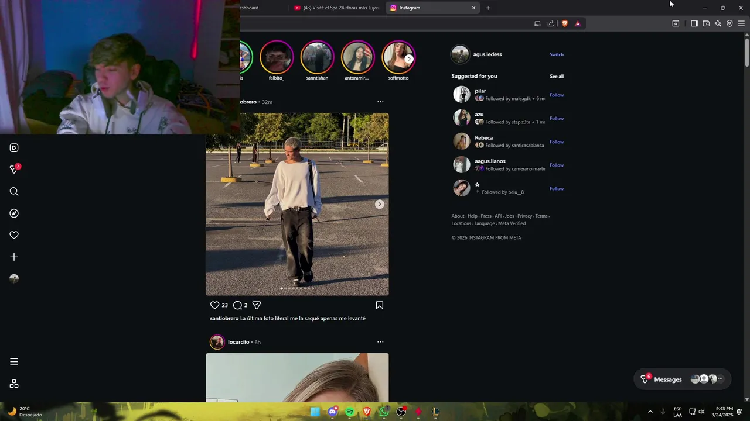Open more options for locurciio post
750x421 pixels.
pos(380,342)
